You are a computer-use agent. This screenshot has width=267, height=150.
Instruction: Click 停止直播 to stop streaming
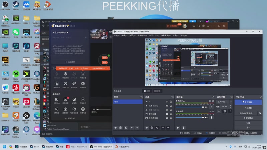click(x=248, y=102)
